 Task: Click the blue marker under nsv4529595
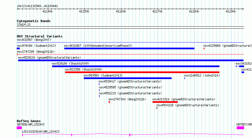click(99, 90)
